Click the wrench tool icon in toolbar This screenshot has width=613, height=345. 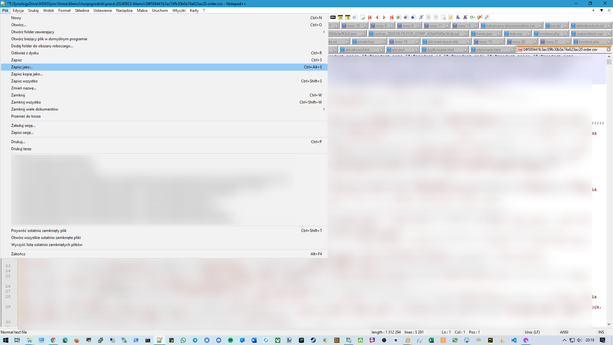(x=487, y=17)
